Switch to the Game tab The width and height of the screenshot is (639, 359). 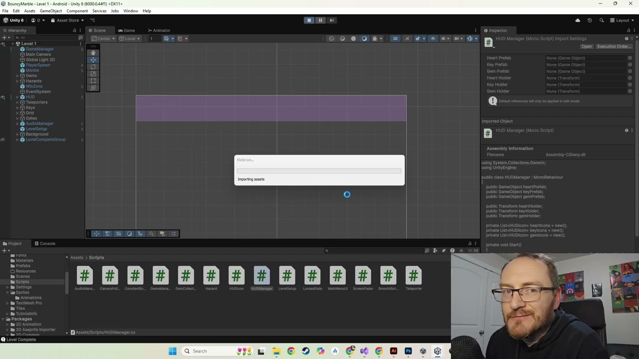tap(126, 30)
